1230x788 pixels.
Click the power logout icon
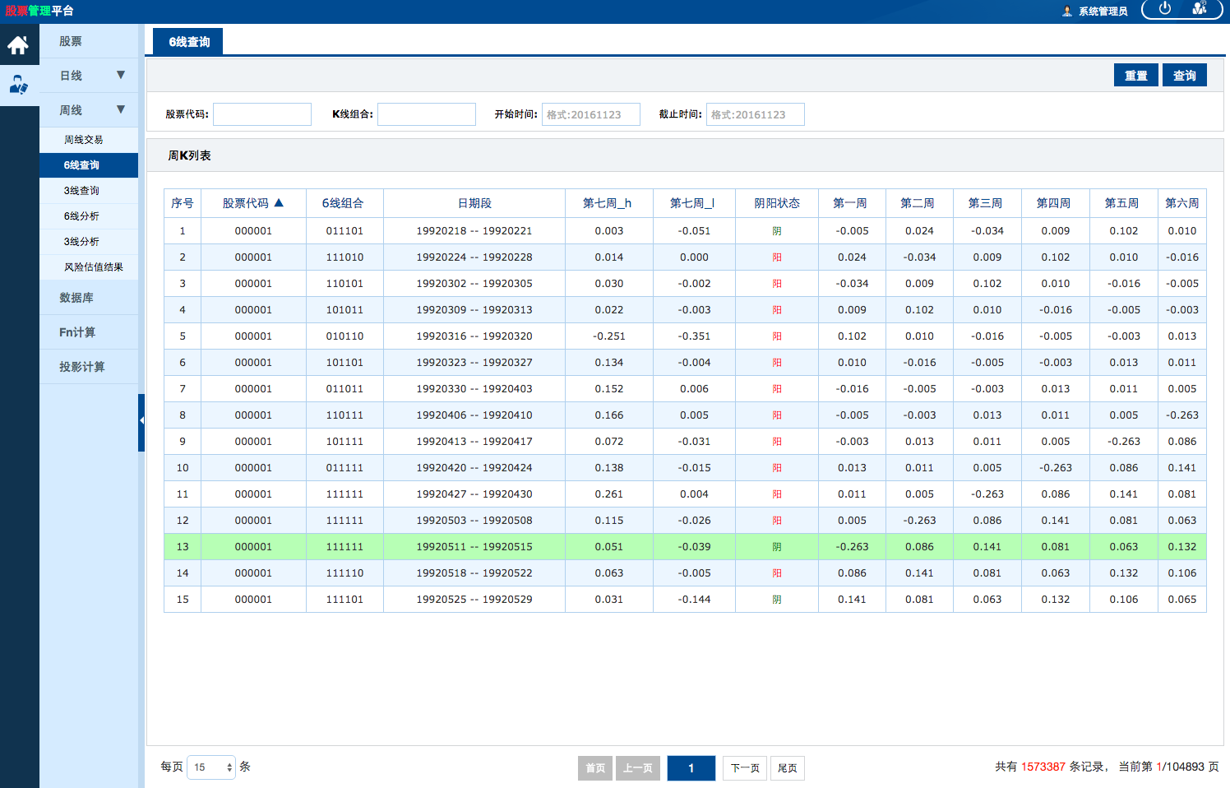pos(1164,9)
